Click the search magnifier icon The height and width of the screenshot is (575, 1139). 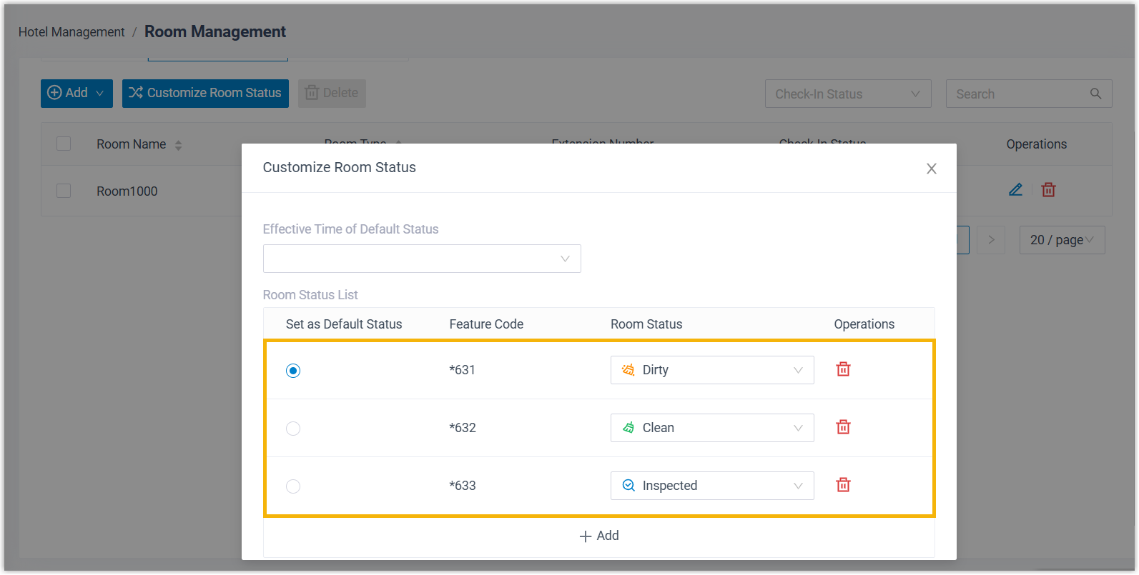(x=1095, y=94)
